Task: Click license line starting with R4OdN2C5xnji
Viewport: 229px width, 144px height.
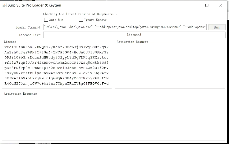Action: pyautogui.click(x=57, y=84)
